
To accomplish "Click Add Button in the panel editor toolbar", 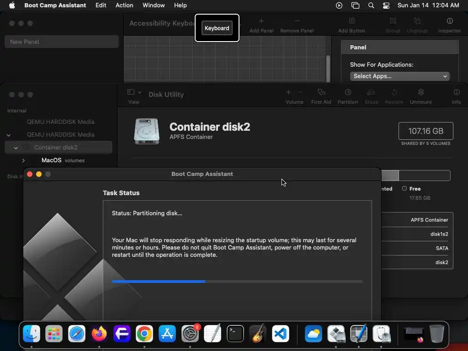I will [x=351, y=26].
